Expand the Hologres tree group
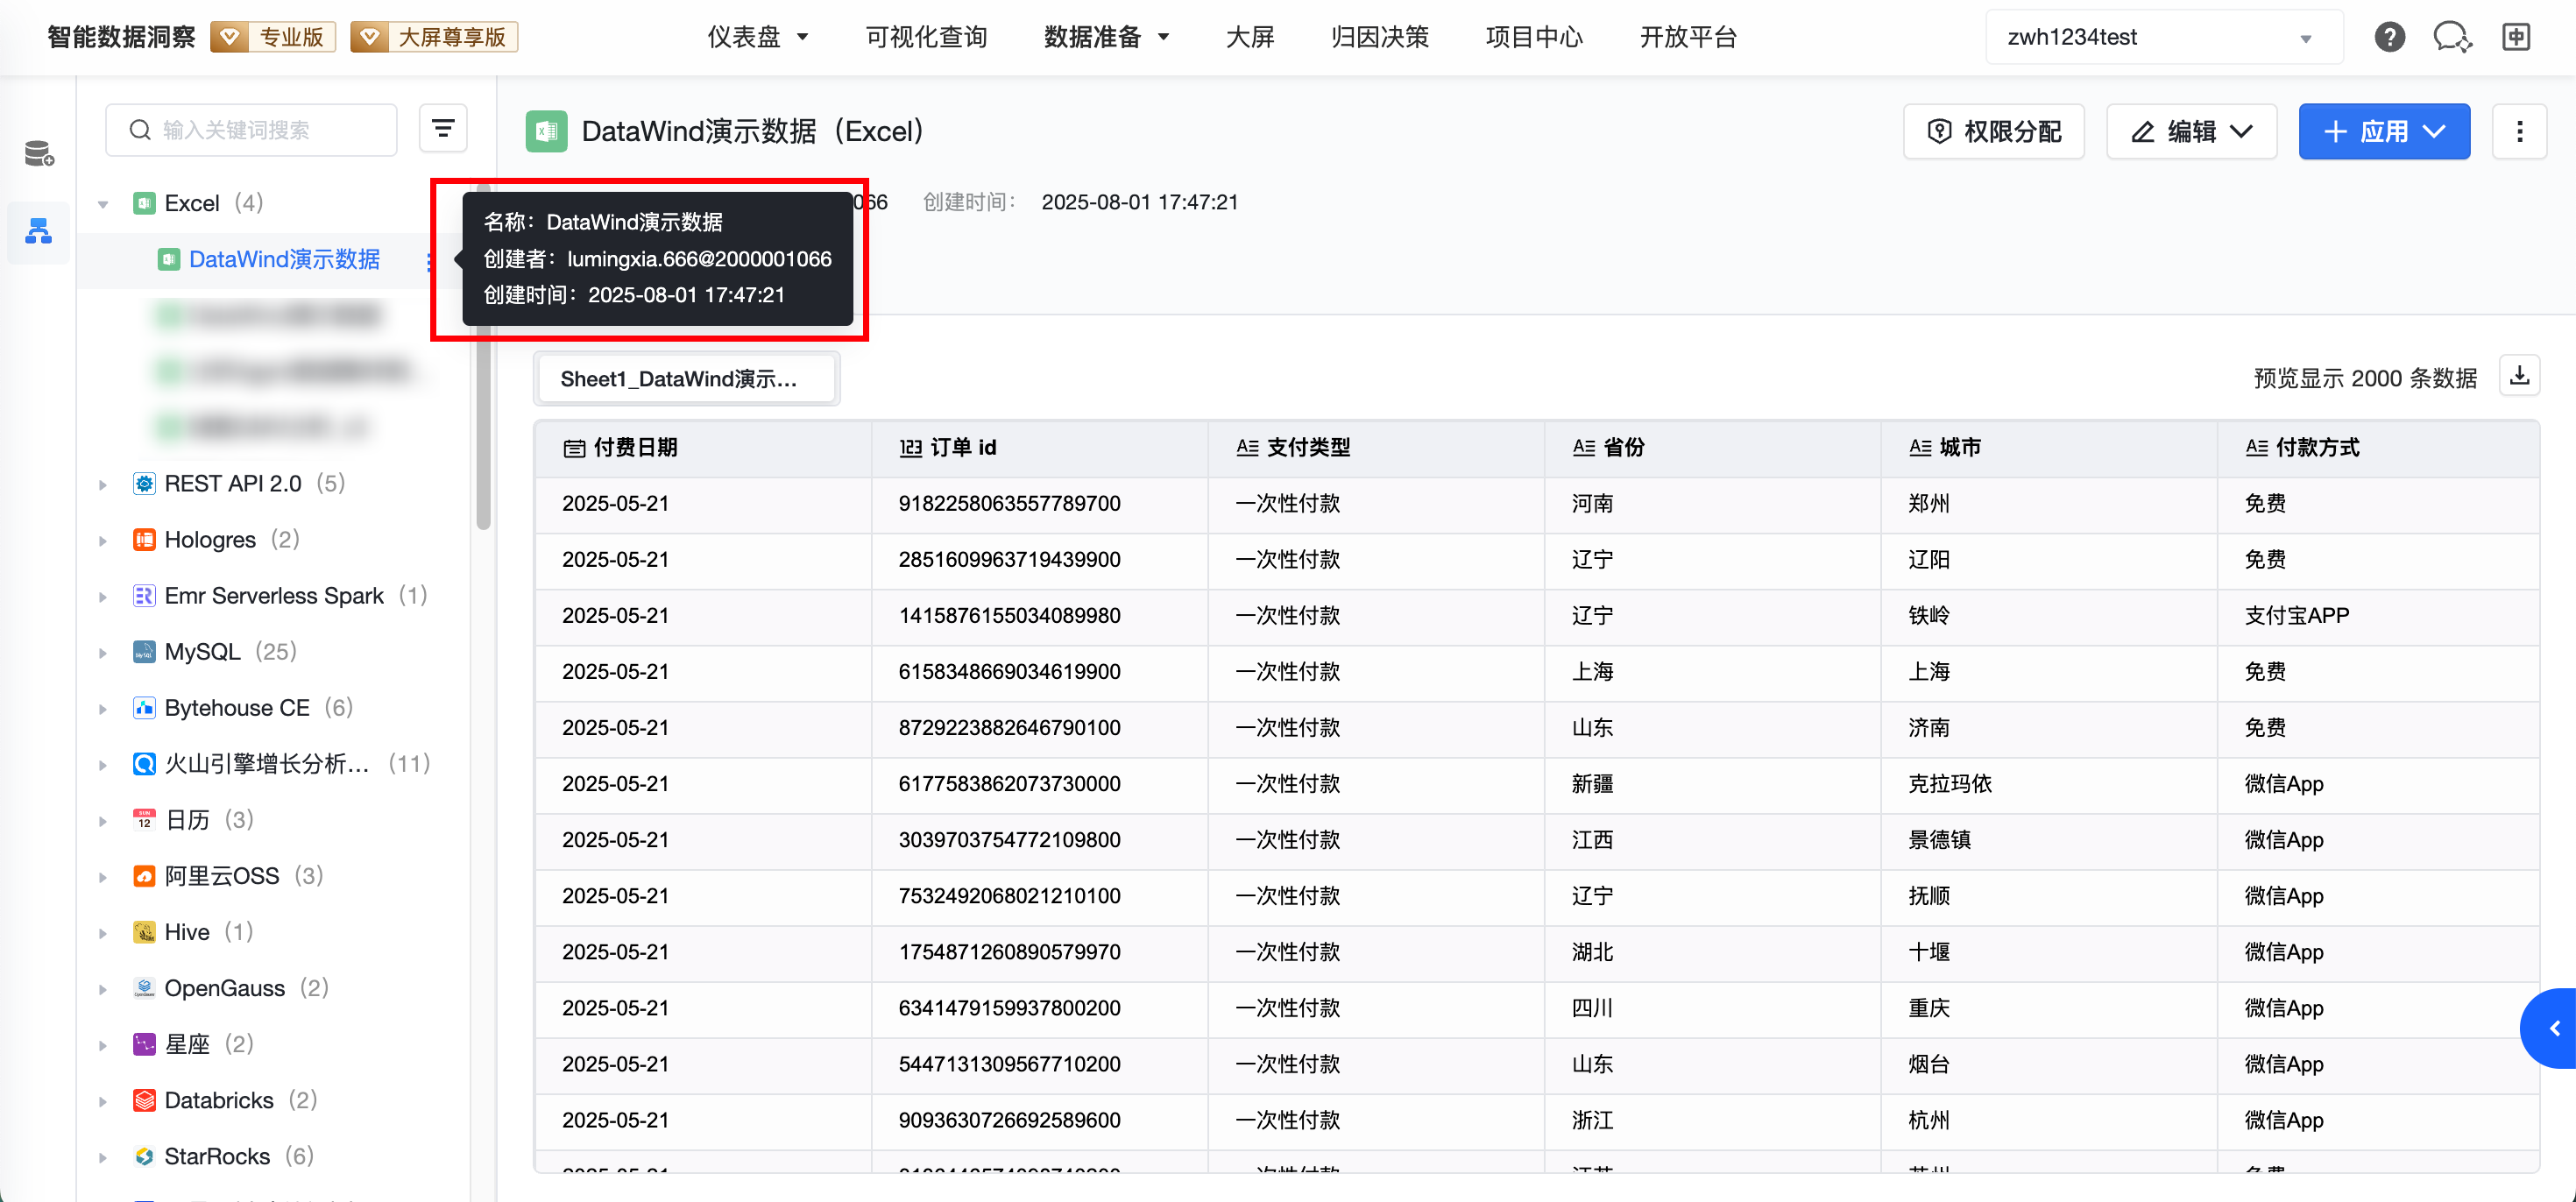This screenshot has height=1202, width=2576. 103,540
